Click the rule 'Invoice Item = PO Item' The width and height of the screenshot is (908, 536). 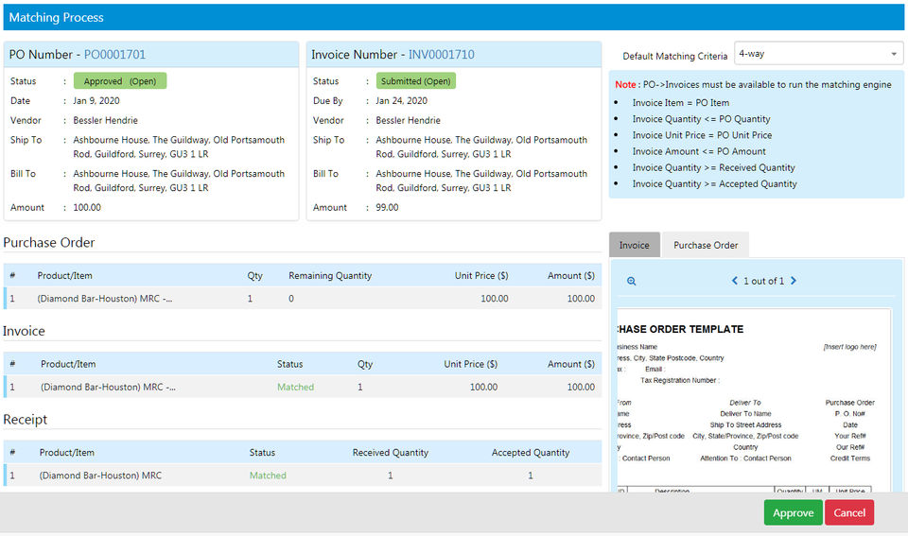680,102
